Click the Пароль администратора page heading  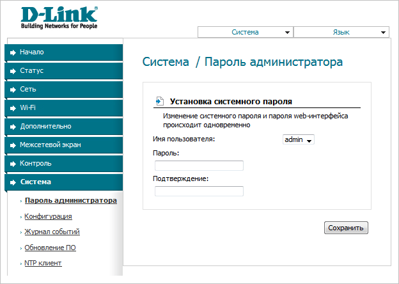click(x=274, y=62)
